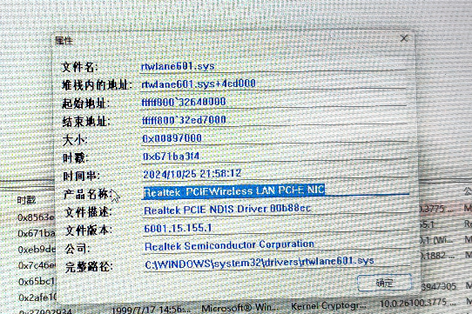Click the highlighted Realtek PCIE Wireless LAN product name
This screenshot has width=472, height=314.
click(234, 191)
